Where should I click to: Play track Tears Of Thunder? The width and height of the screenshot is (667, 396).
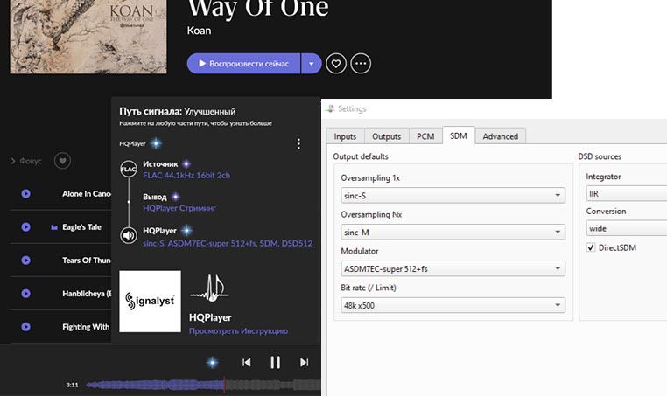26,260
